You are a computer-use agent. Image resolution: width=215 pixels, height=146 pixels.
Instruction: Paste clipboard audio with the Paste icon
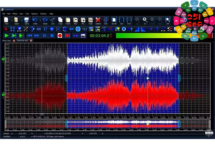68,21
